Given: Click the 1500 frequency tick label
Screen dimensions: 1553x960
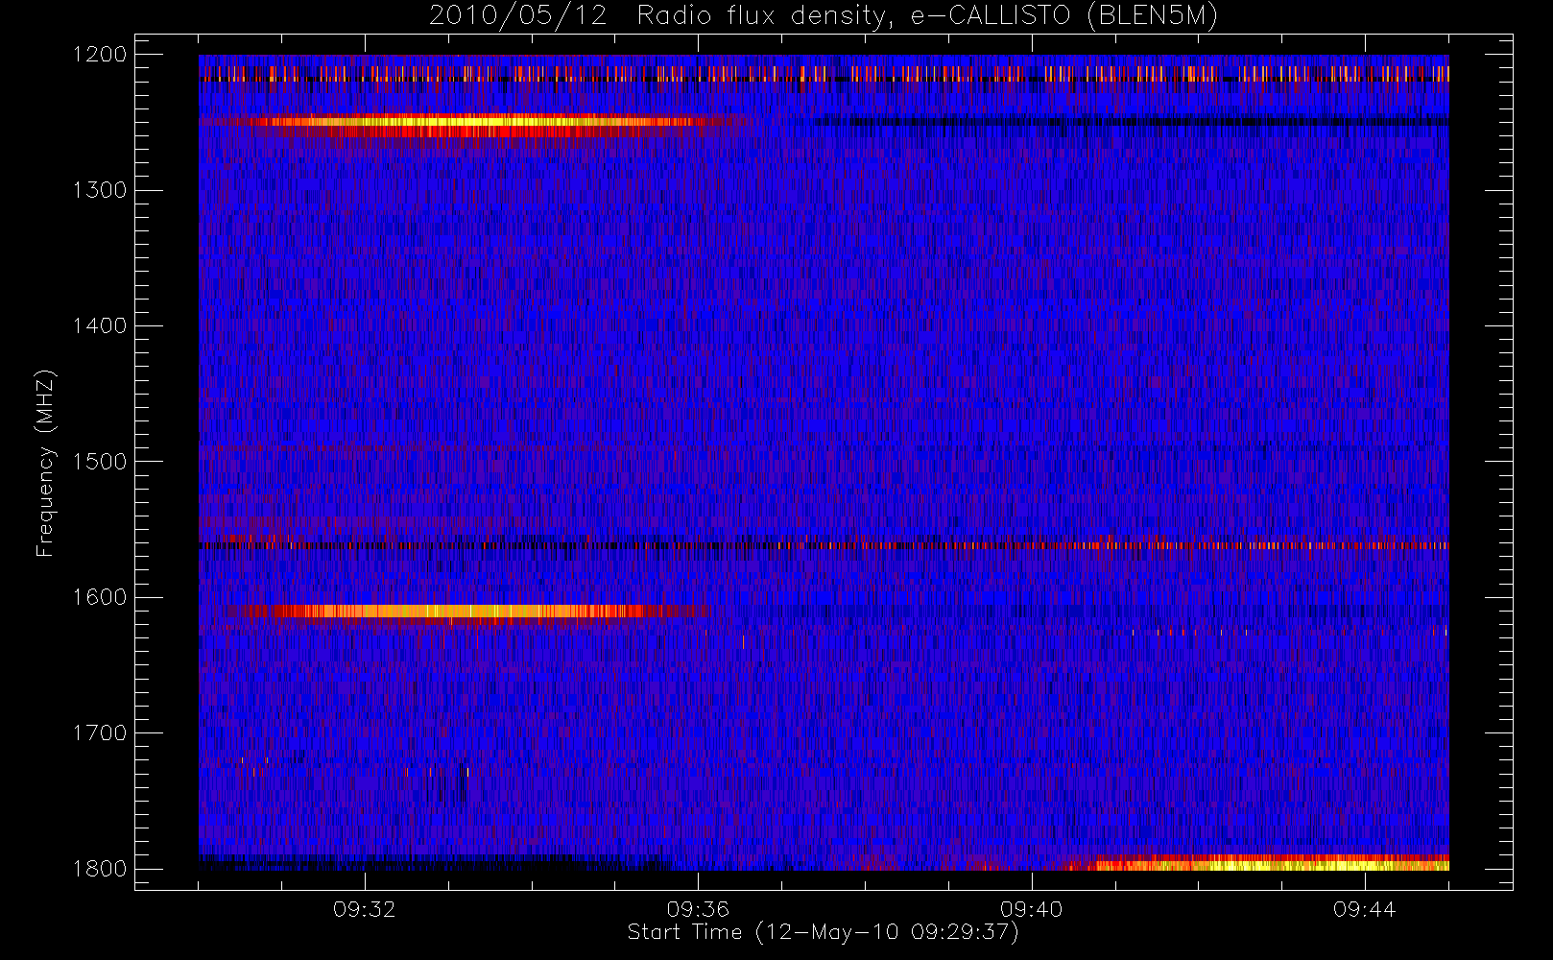Looking at the screenshot, I should point(100,462).
